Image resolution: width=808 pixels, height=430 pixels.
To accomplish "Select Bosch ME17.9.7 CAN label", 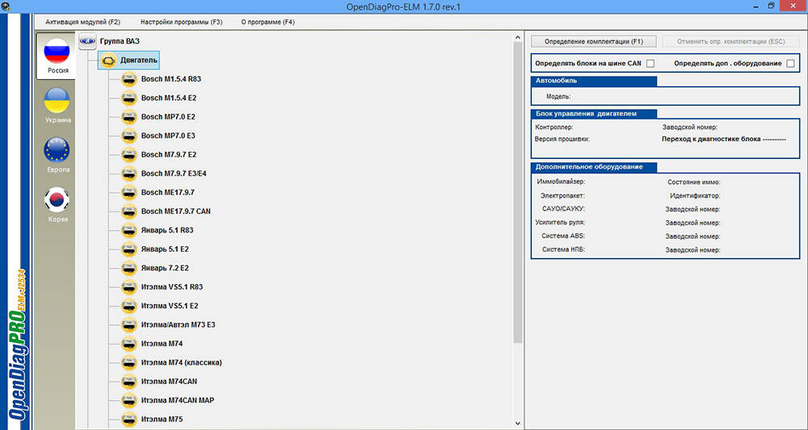I will [x=175, y=211].
